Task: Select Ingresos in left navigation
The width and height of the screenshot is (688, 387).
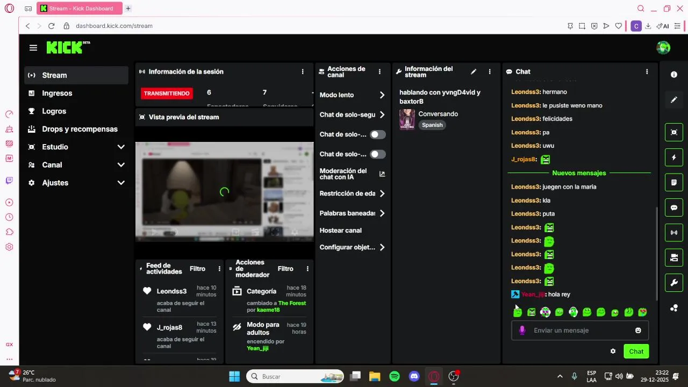Action: coord(76,93)
